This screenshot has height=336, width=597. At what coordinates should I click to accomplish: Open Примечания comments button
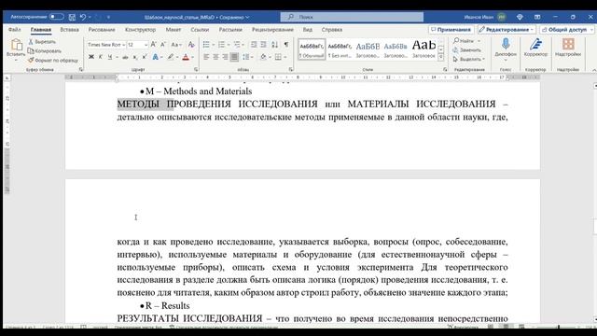point(451,29)
